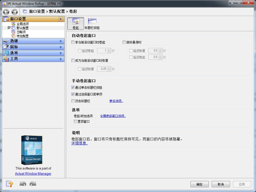Open the 全局卷起窗口选项 link
The height and width of the screenshot is (192, 256).
tap(113, 116)
